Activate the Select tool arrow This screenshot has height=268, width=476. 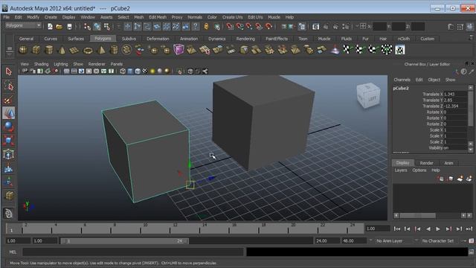tap(8, 71)
